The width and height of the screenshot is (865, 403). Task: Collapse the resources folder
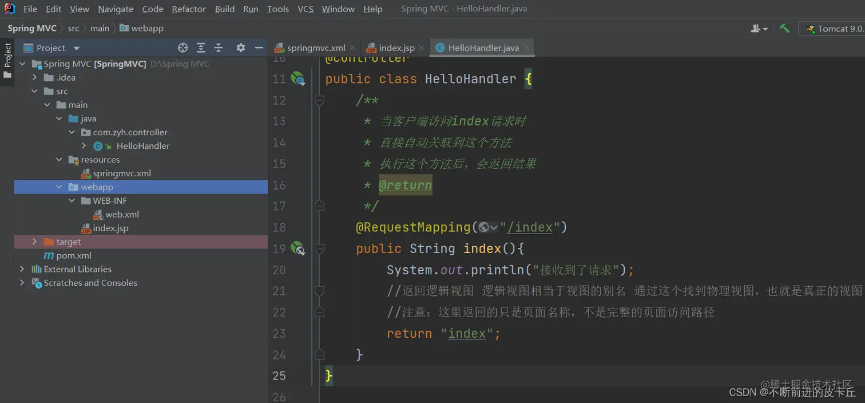coord(59,160)
